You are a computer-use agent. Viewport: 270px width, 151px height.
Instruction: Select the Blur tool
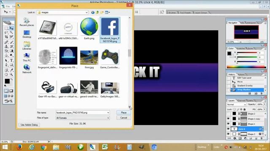coord(6,55)
